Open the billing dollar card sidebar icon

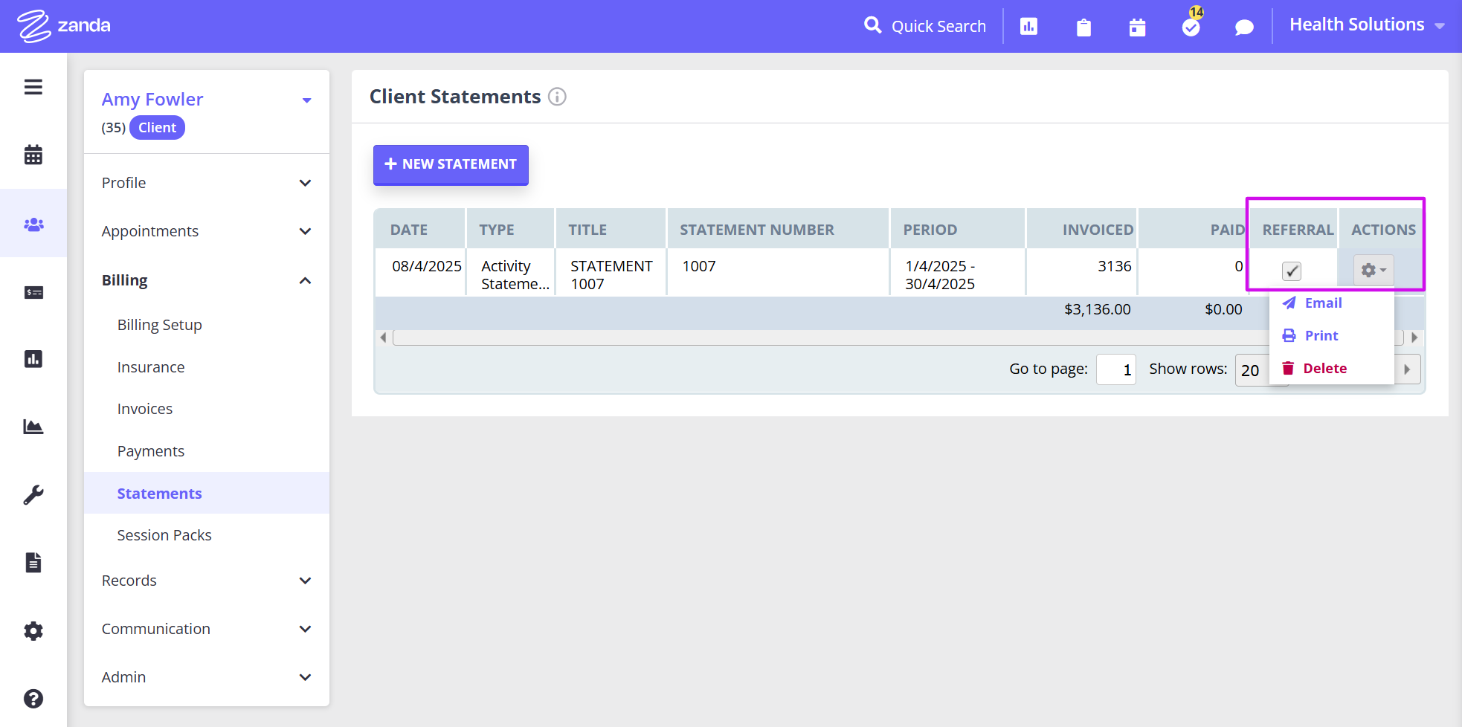[x=33, y=292]
